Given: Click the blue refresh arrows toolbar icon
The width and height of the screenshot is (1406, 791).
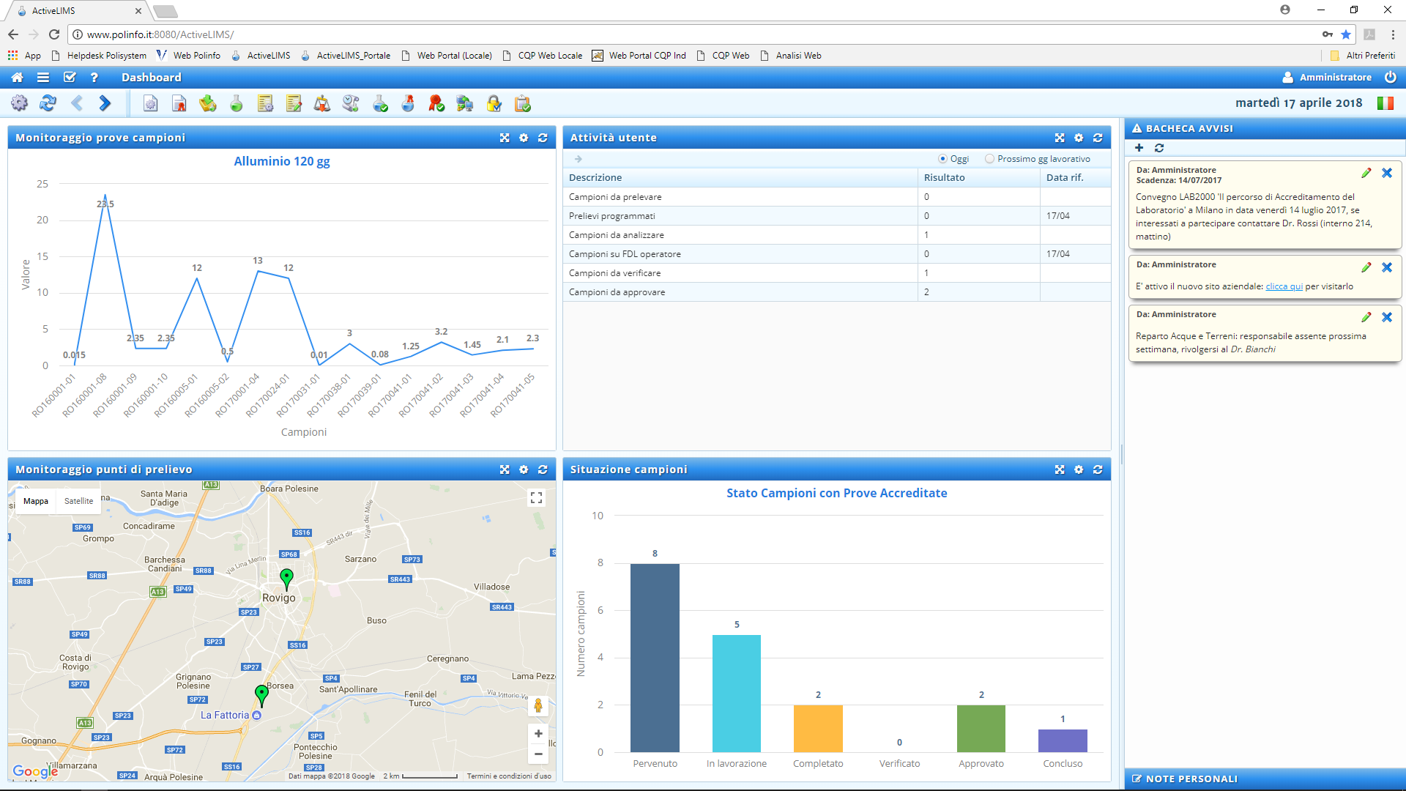Looking at the screenshot, I should (48, 103).
